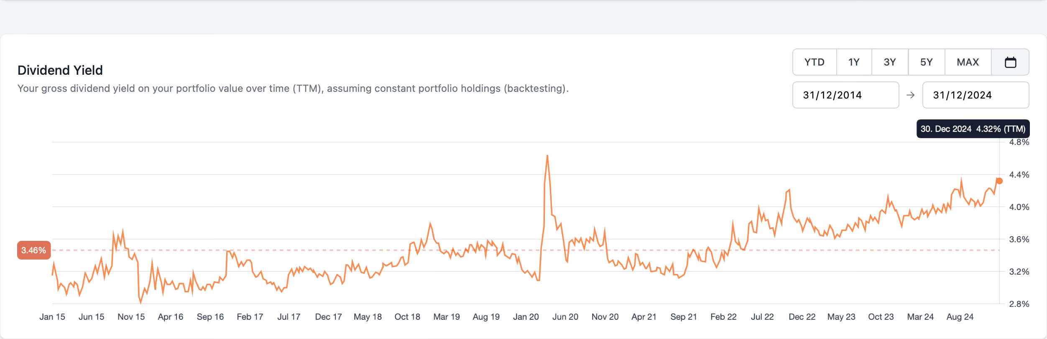The width and height of the screenshot is (1047, 339).
Task: Click the May 23 axis label
Action: click(x=841, y=317)
